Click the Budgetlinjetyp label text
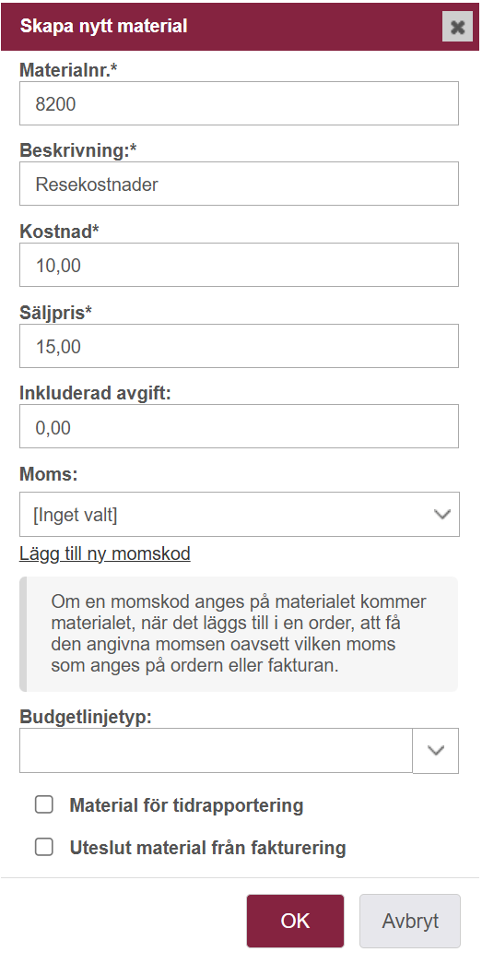The height and width of the screenshot is (964, 482). (x=86, y=717)
